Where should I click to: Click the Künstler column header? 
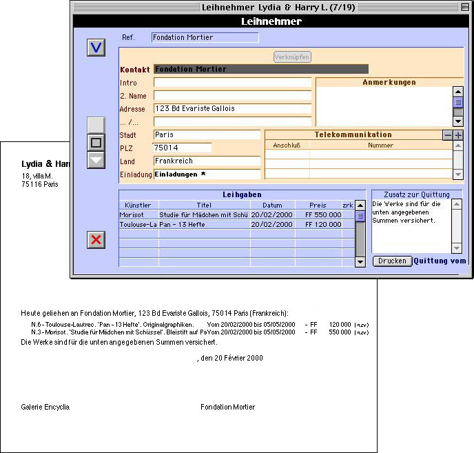138,205
